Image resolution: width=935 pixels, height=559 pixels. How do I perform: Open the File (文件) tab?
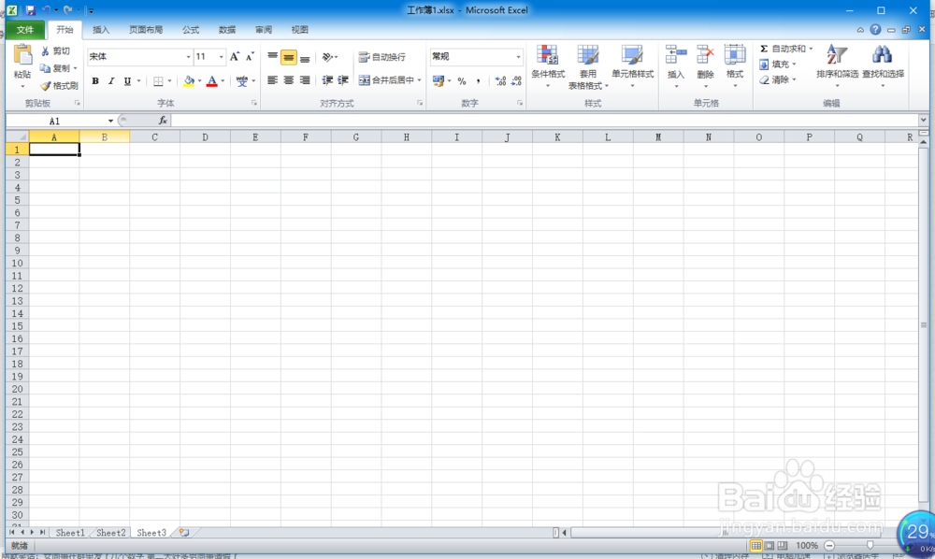pyautogui.click(x=25, y=29)
